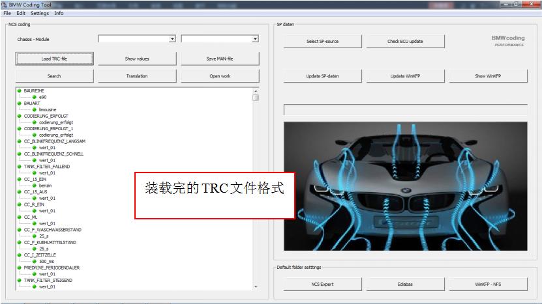The width and height of the screenshot is (542, 304).
Task: Click the Show values button
Action: 137,59
